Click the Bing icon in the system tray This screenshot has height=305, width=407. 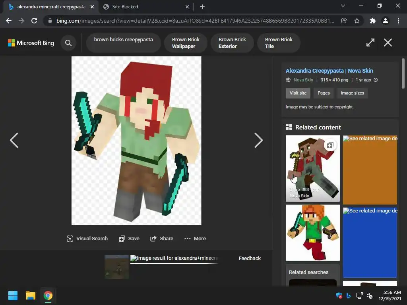349,295
